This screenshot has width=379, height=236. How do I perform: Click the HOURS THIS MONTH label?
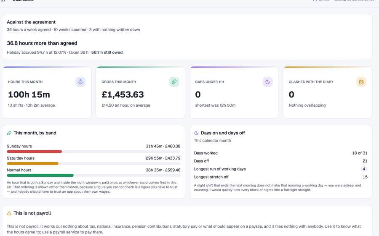coord(25,82)
